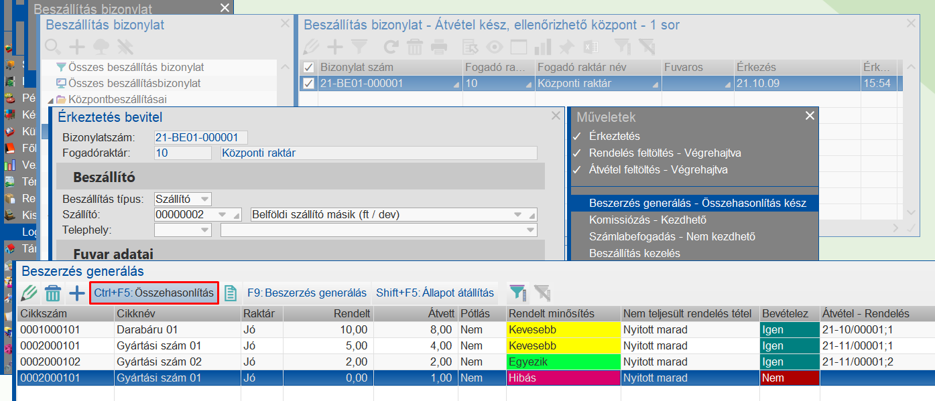Toggle the checkbox of row 21-BE01-000001
Screen dimensions: 935x401
click(308, 84)
